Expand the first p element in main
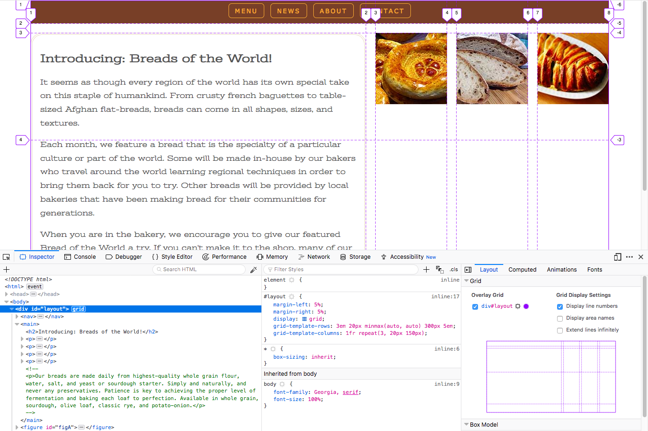The height and width of the screenshot is (431, 648). point(22,339)
